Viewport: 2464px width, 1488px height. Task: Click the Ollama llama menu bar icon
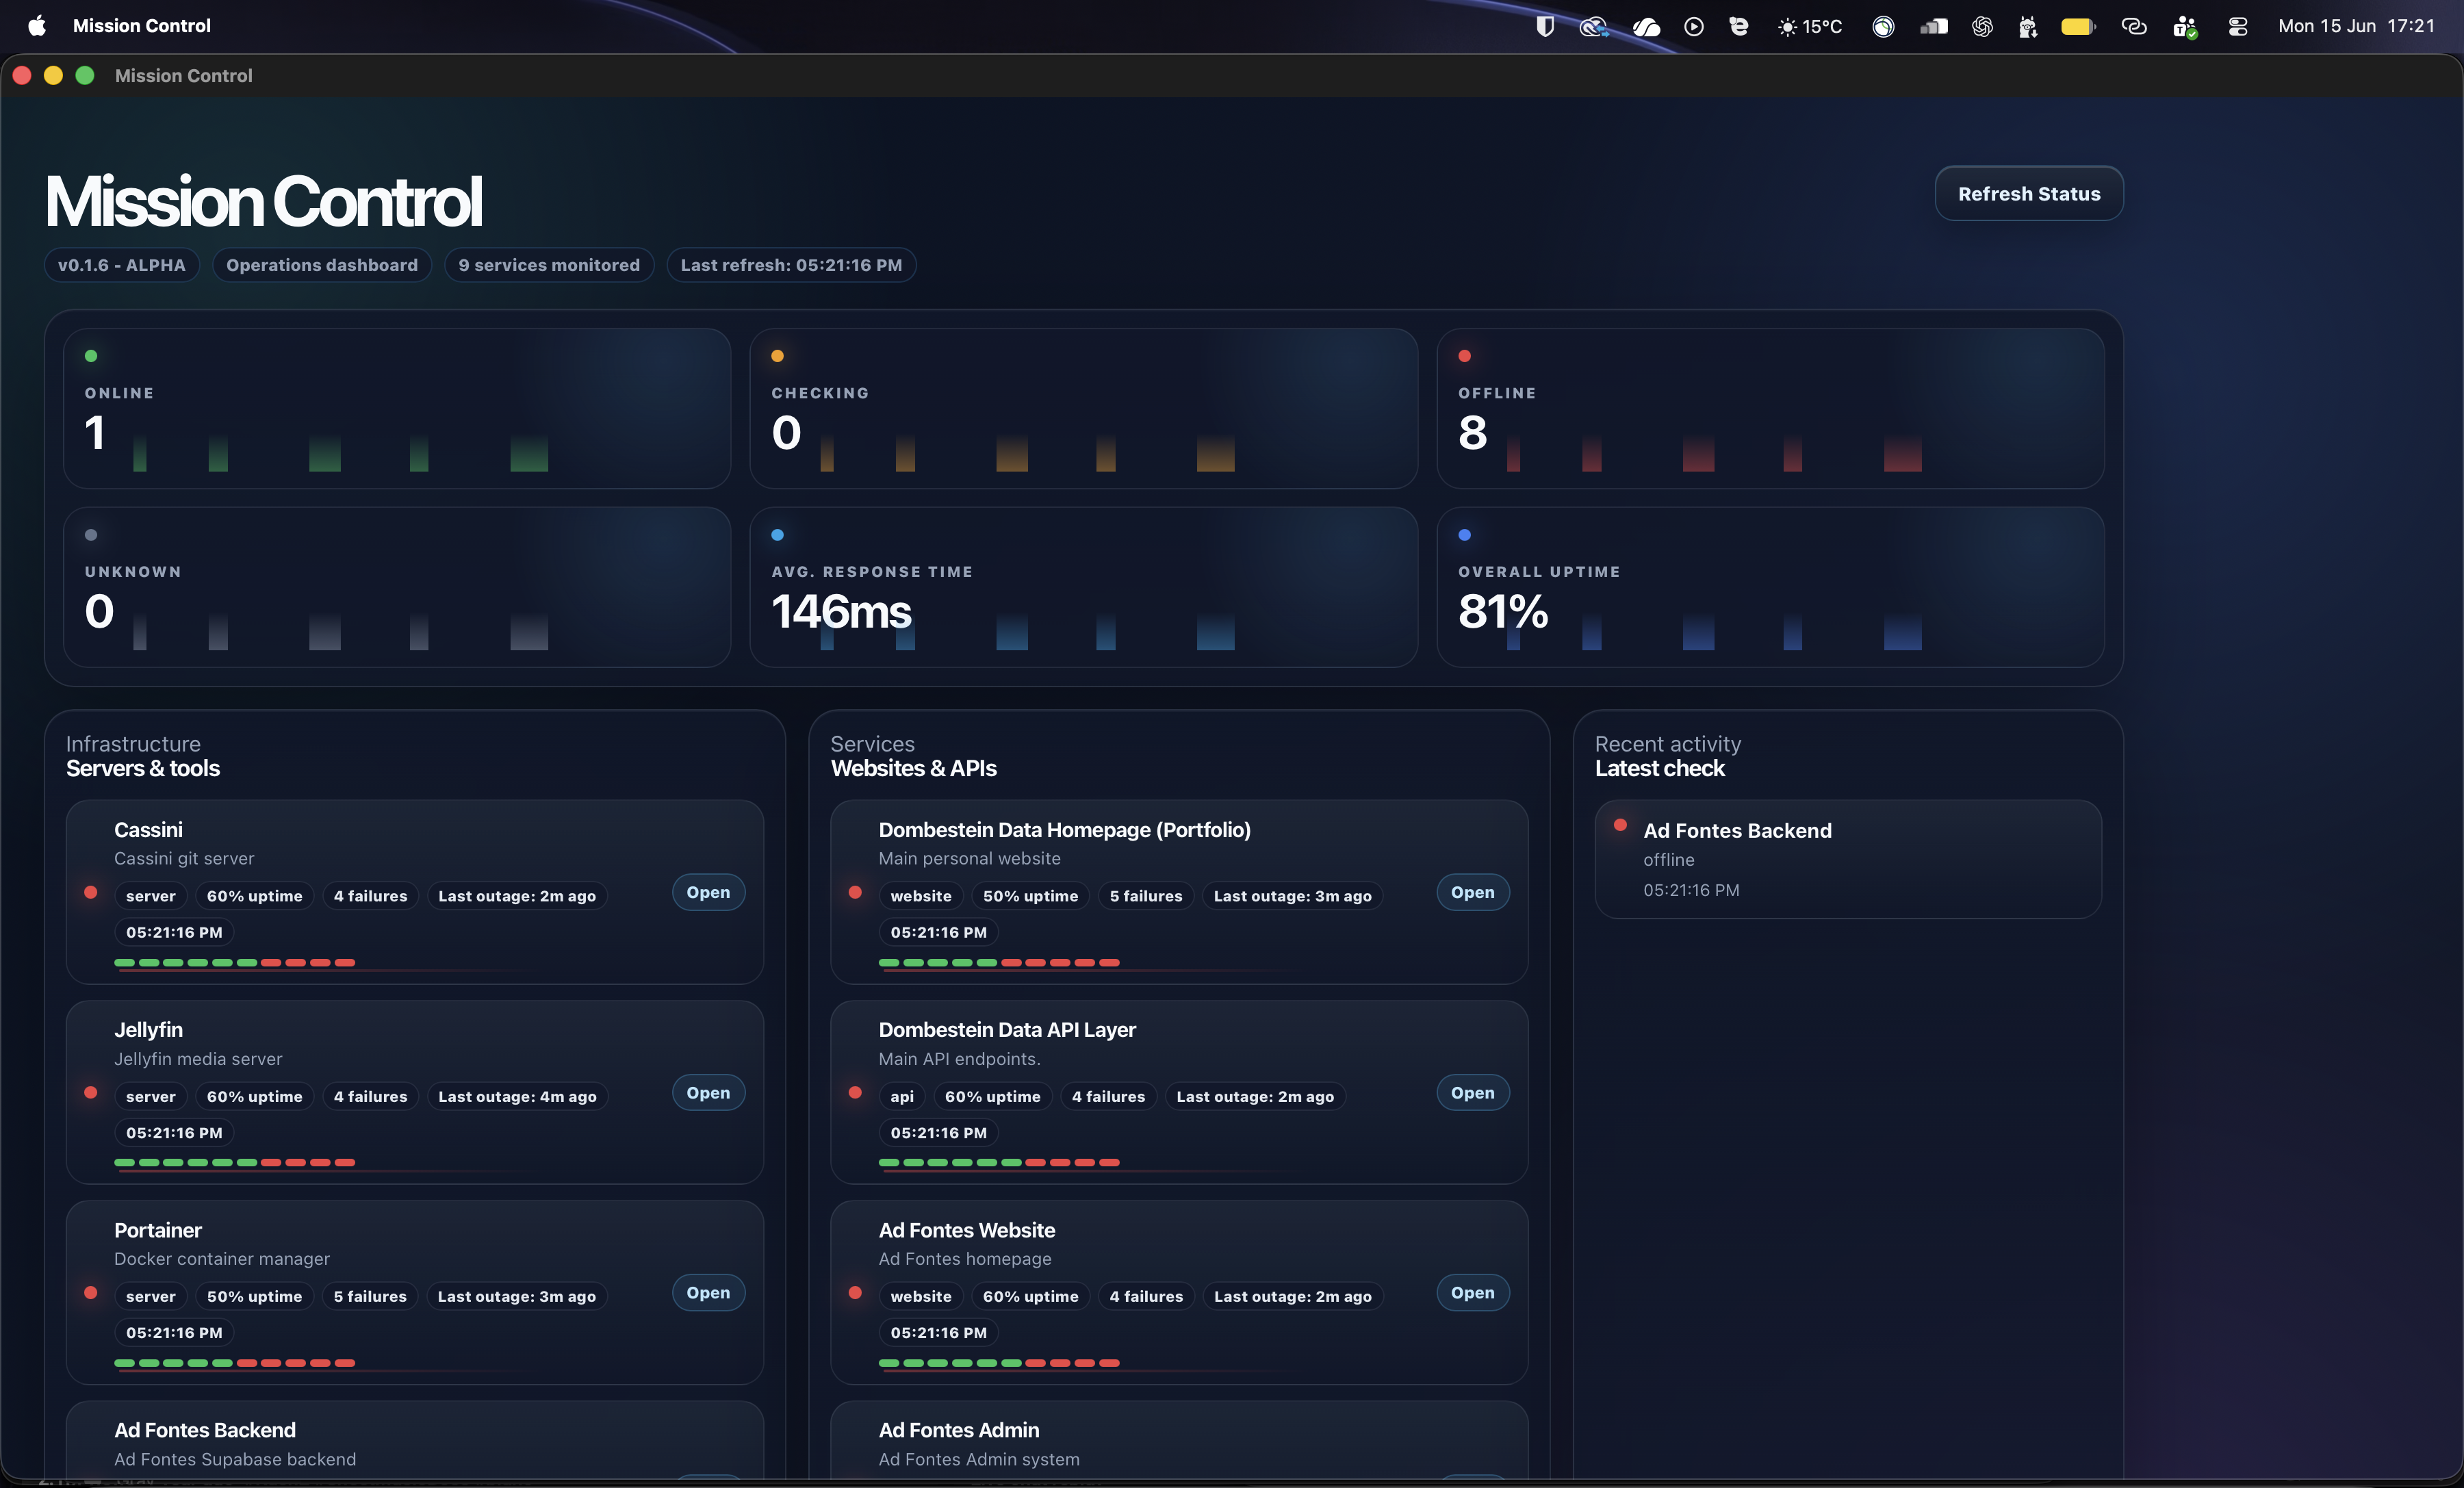(2028, 26)
